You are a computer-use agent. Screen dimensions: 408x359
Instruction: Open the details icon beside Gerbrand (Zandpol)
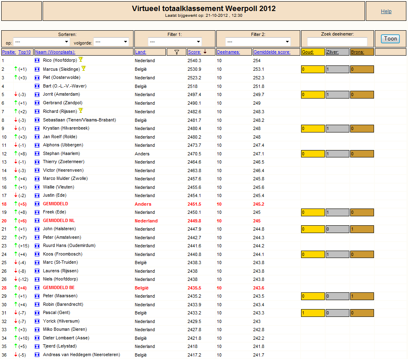click(37, 103)
